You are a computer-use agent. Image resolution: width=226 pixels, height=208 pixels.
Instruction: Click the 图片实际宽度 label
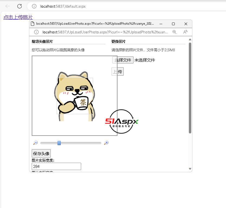pos(43,160)
